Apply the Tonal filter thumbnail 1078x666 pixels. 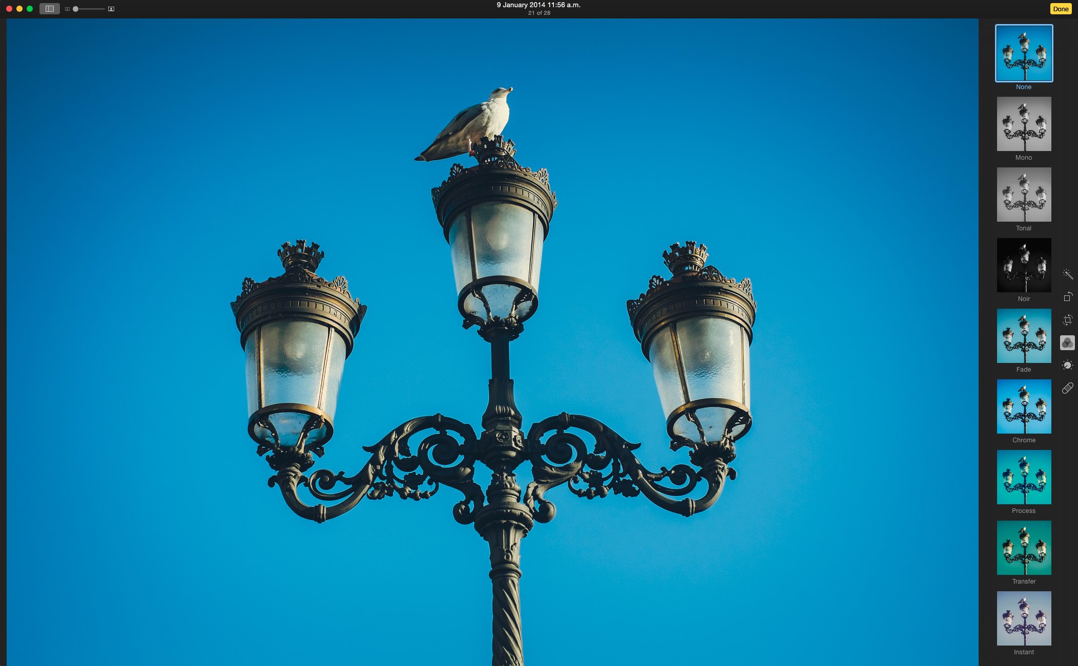point(1024,195)
